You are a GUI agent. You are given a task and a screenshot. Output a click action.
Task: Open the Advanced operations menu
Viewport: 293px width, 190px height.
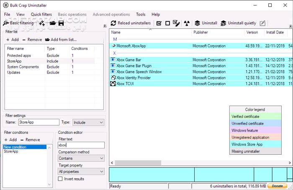(x=111, y=14)
